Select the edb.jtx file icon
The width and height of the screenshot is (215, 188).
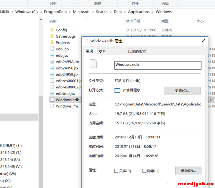(52, 55)
